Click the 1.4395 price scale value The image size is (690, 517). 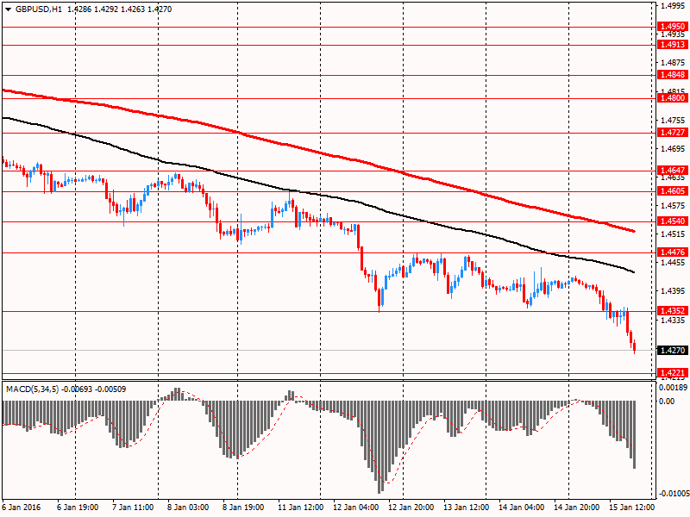673,291
